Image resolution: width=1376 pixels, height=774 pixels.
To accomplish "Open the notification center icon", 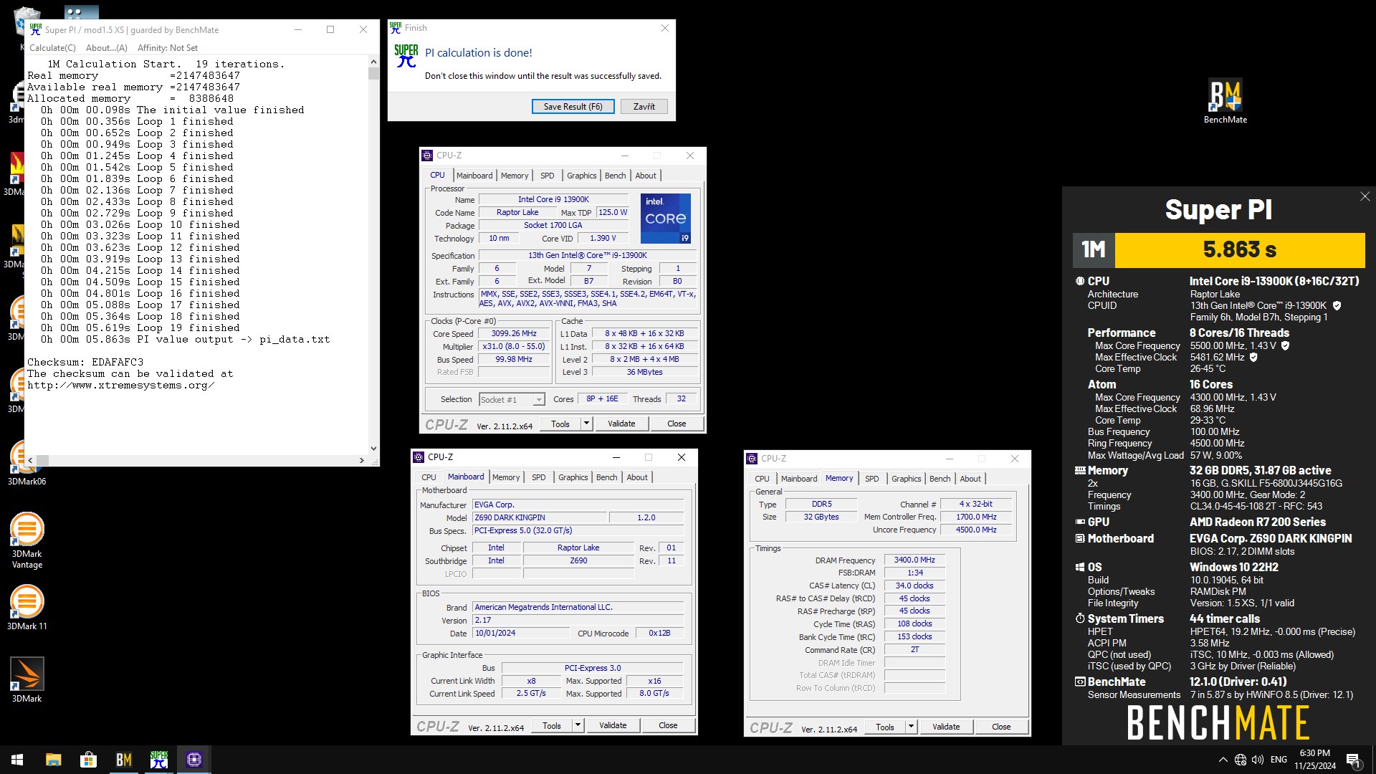I will 1353,760.
